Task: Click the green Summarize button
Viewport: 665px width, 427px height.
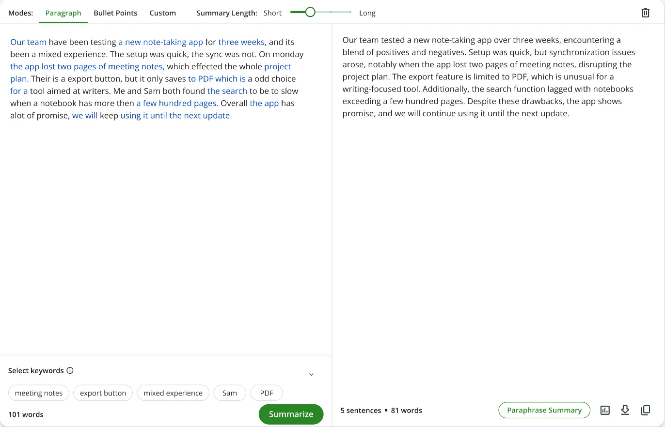Action: click(291, 414)
